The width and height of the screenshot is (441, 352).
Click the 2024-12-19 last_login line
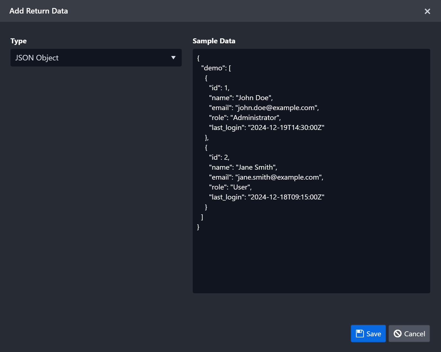pyautogui.click(x=266, y=128)
